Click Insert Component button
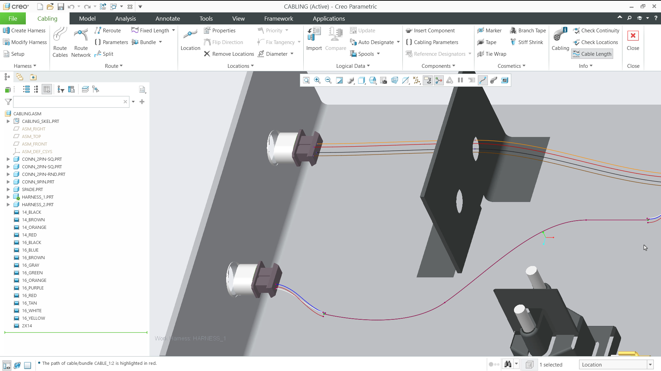The height and width of the screenshot is (371, 661). (x=430, y=30)
